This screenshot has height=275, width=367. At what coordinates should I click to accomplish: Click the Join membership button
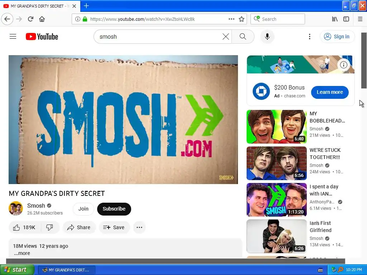click(83, 209)
